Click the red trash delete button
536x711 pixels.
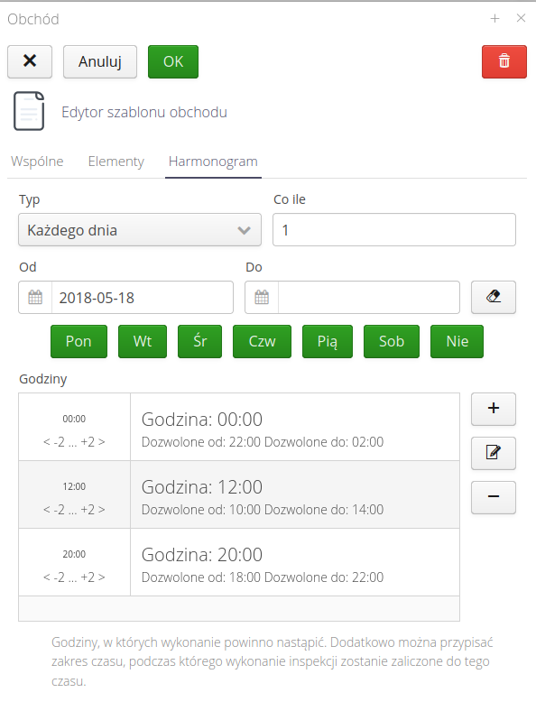[504, 61]
